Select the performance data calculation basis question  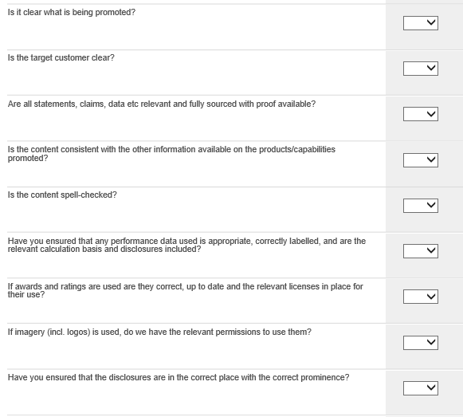coord(186,245)
